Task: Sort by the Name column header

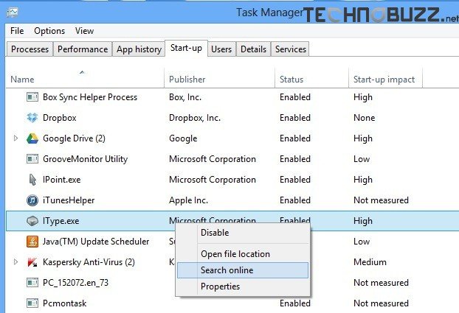Action: (85, 78)
